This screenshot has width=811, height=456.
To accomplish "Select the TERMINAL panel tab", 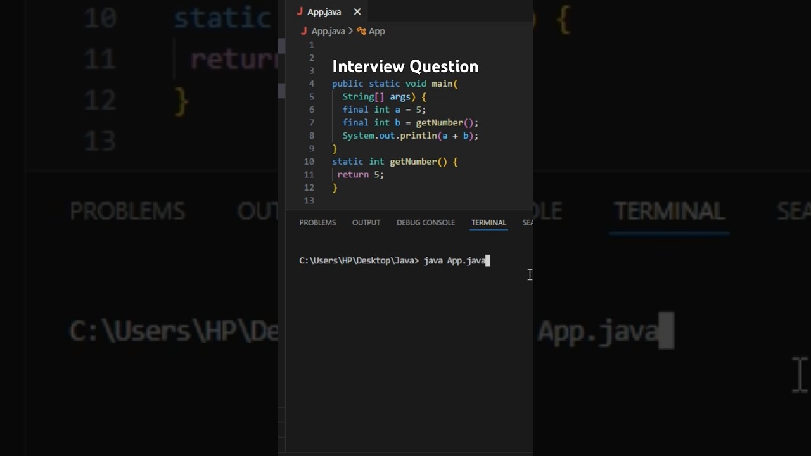I will click(x=489, y=223).
